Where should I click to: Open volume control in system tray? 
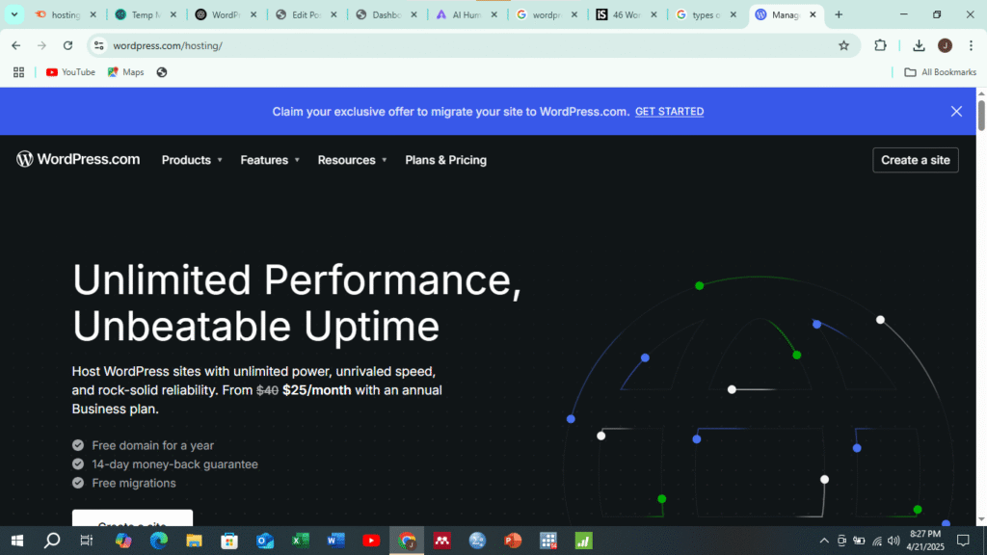(x=894, y=541)
